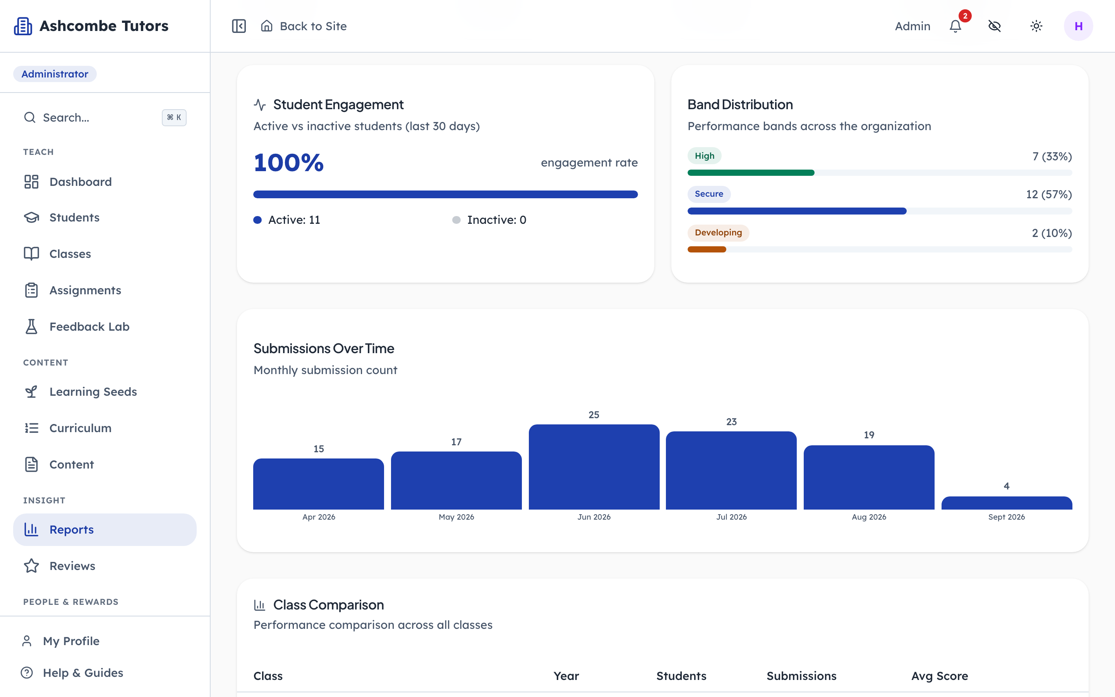Click the Jul 2026 bar
The width and height of the screenshot is (1115, 697).
pos(731,470)
